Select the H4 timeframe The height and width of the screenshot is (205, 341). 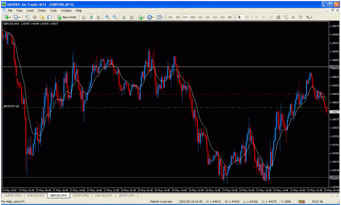pyautogui.click(x=207, y=17)
